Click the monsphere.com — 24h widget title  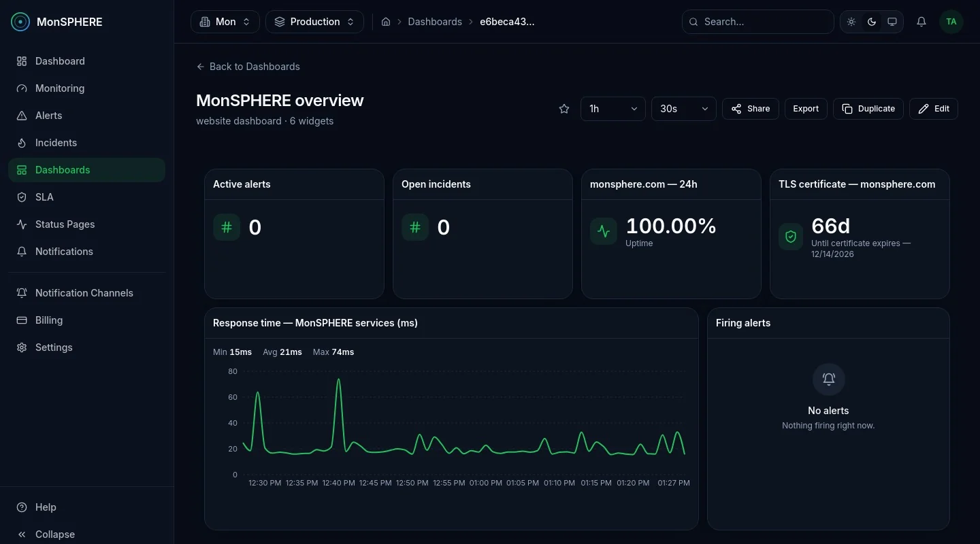tap(644, 184)
